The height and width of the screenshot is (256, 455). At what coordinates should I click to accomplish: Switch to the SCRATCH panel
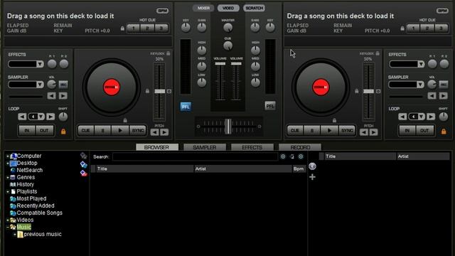(x=255, y=8)
